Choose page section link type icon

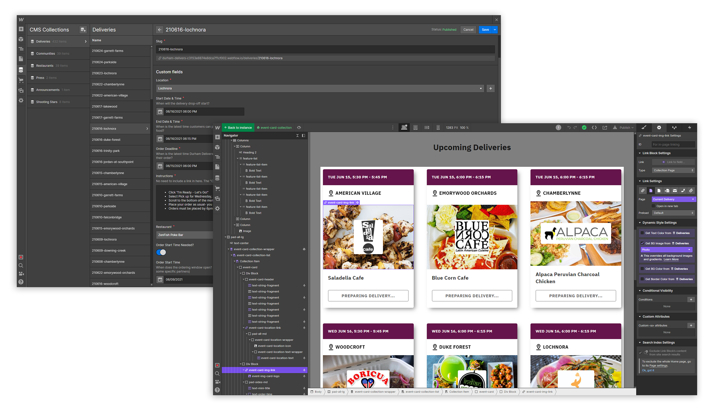pos(667,191)
